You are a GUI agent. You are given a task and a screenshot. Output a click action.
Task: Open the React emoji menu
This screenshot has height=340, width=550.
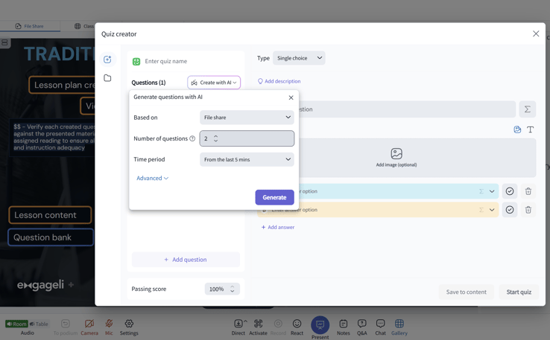tap(297, 327)
